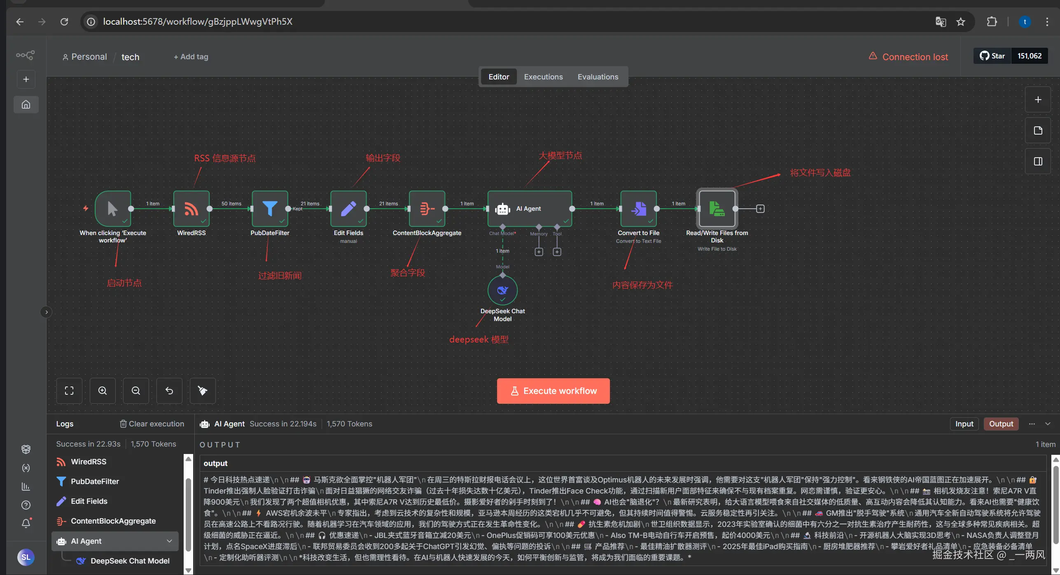Screen dimensions: 1060x575
Task: Click the Edit Fields pencil node
Action: (x=348, y=209)
